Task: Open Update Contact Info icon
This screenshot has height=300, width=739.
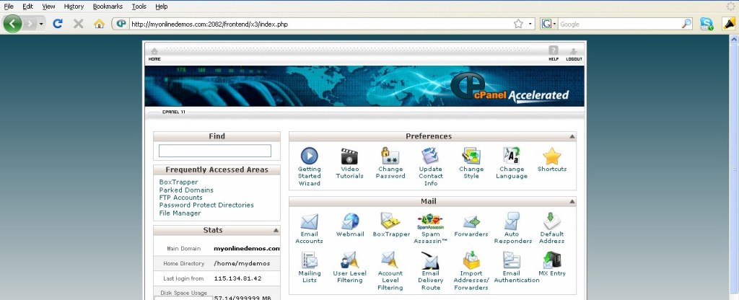Action: (430, 156)
